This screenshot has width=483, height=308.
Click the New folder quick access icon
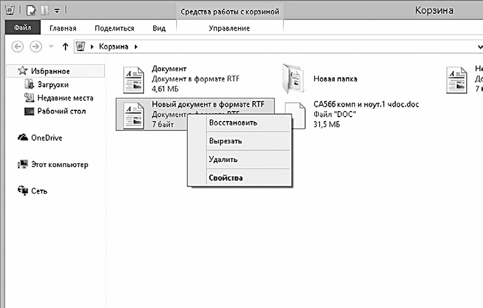[x=45, y=11]
